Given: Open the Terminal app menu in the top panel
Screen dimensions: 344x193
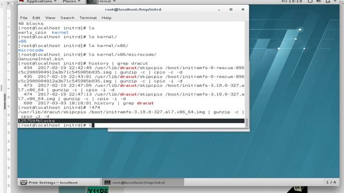Looking at the screenshot, I should pyautogui.click(x=101, y=2).
